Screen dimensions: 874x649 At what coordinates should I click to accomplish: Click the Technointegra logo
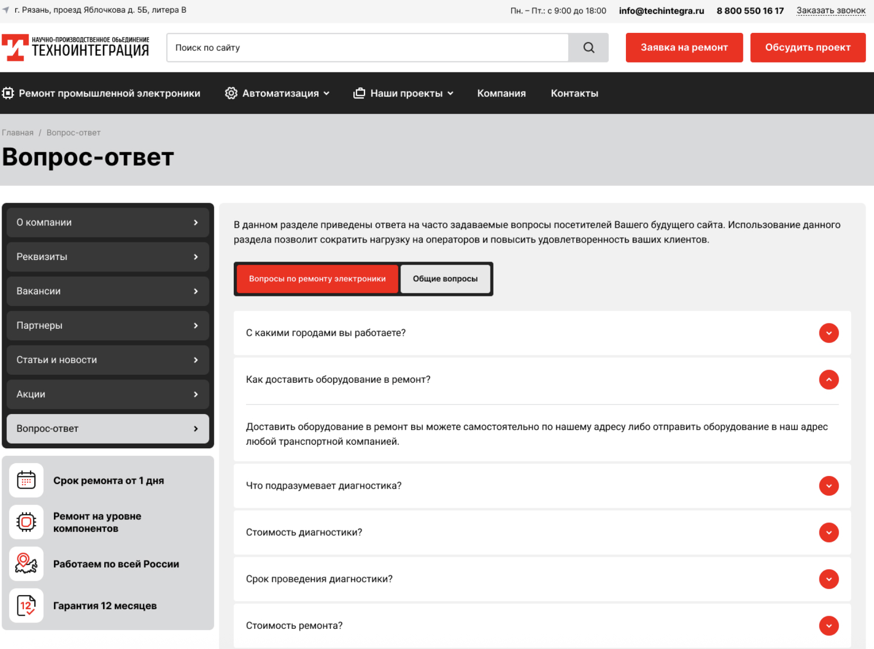pyautogui.click(x=76, y=48)
